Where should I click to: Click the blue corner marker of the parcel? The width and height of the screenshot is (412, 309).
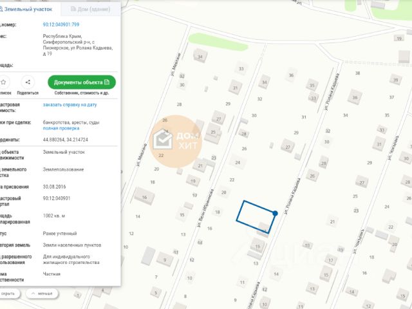[275, 213]
